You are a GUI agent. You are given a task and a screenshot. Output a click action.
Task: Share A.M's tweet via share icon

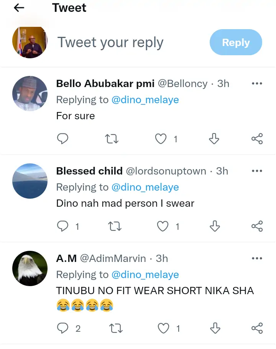pyautogui.click(x=257, y=328)
